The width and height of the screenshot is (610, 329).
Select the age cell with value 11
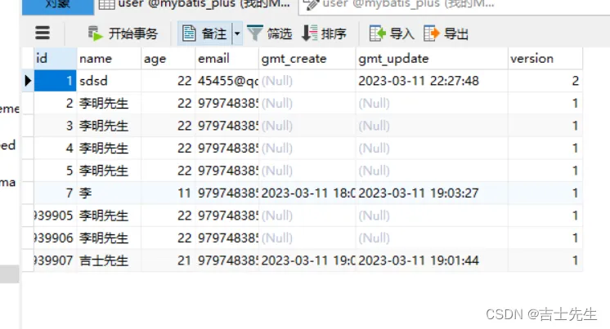point(168,193)
